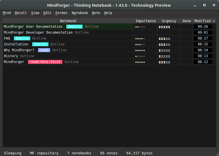Click the basics tag on FAQ
The image size is (219, 156).
(x=22, y=38)
